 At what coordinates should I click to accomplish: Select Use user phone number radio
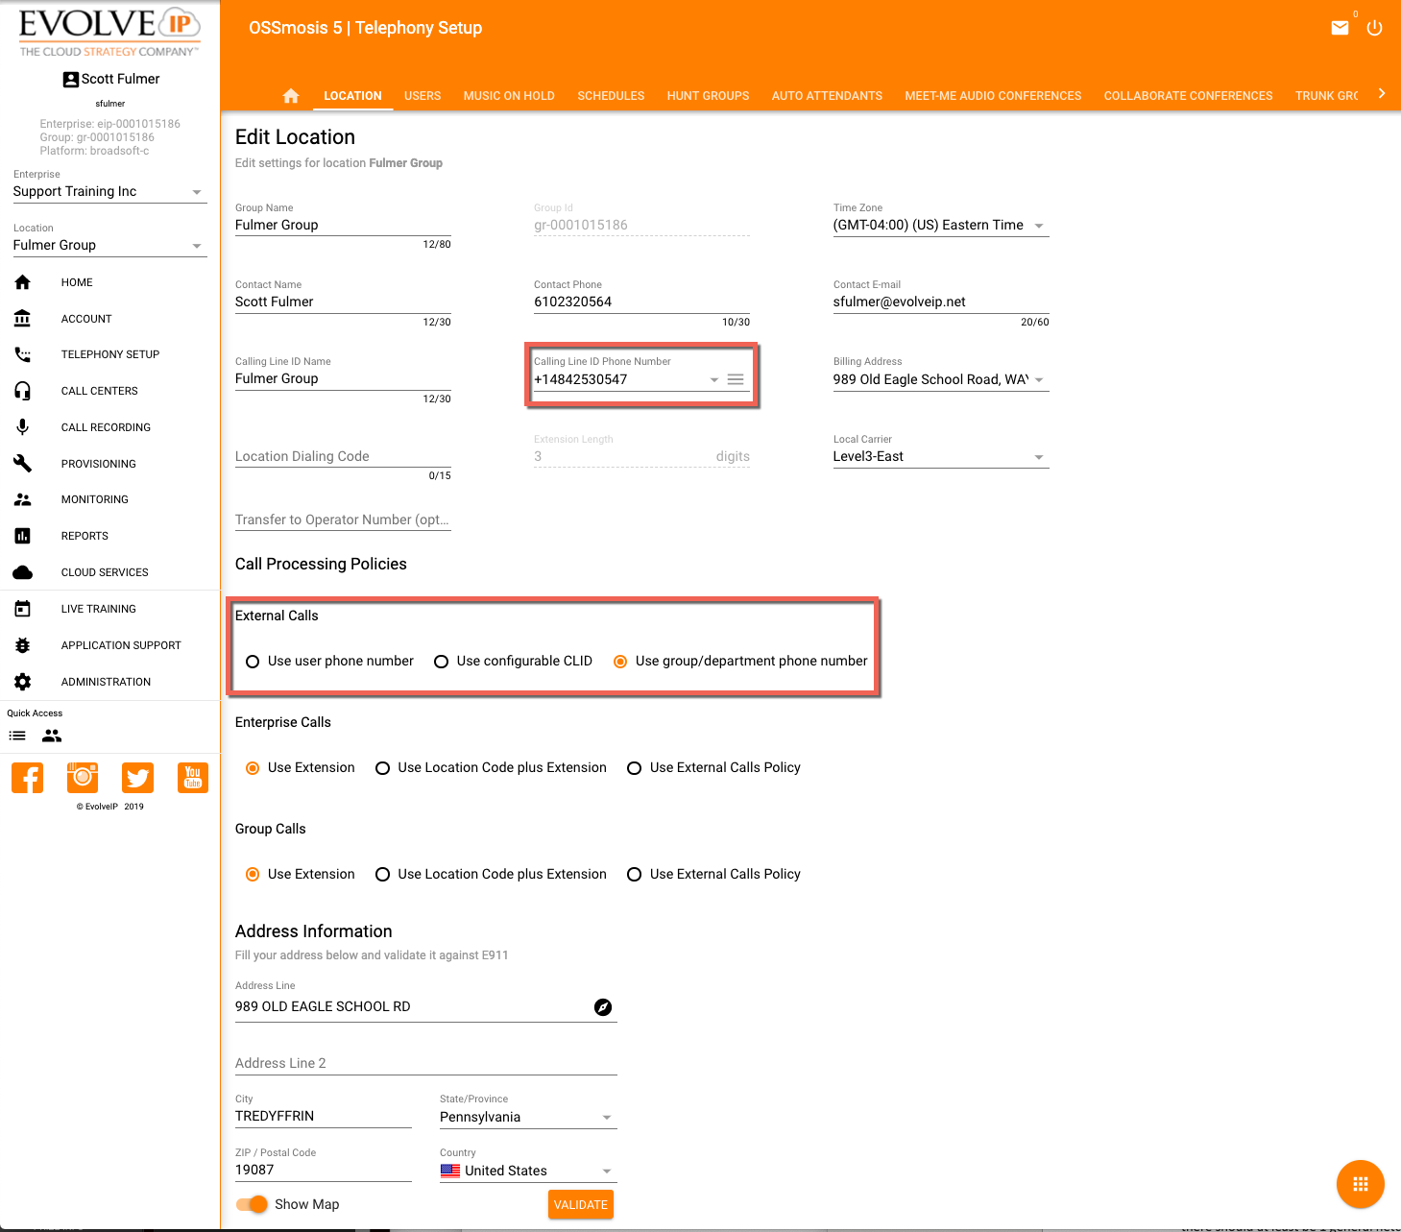click(x=254, y=662)
